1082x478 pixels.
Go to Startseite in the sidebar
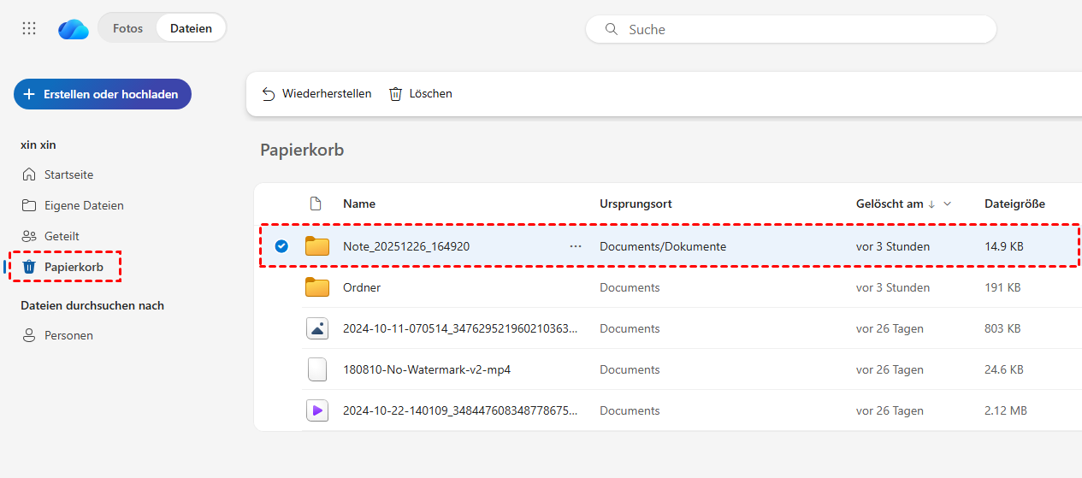coord(68,174)
